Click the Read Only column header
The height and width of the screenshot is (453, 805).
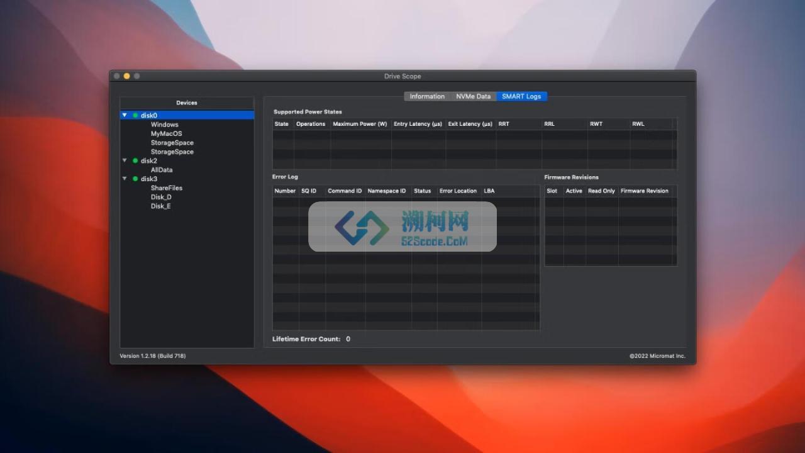601,191
